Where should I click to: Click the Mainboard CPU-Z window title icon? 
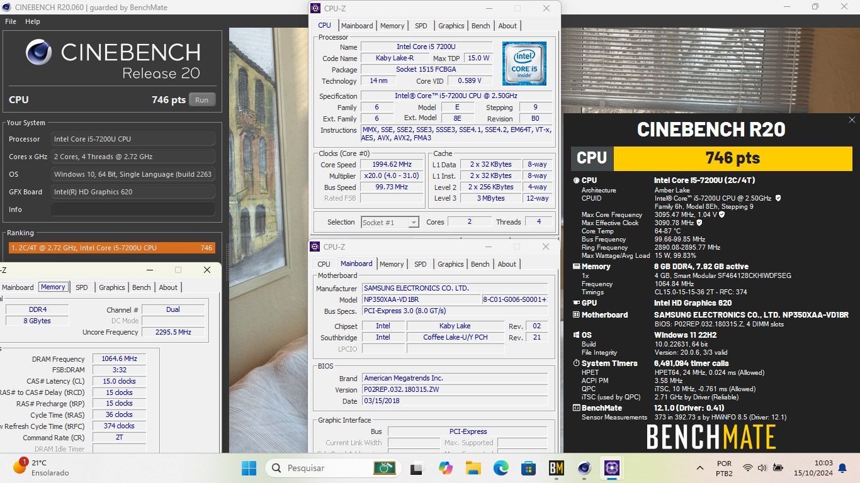point(315,247)
